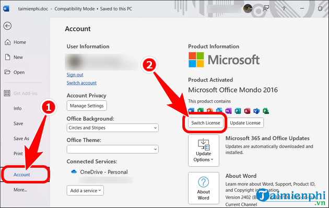Open Manage Settings for account privacy
Screen dimensions: 329x208
[87, 106]
